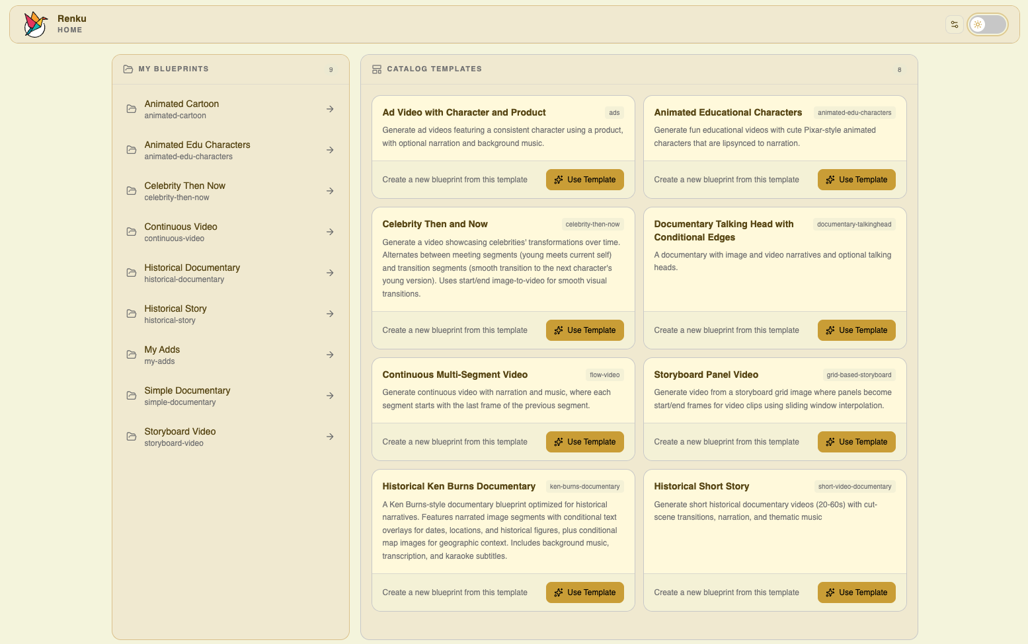This screenshot has height=644, width=1028.
Task: Use the Ad Video with Character template
Action: click(x=584, y=180)
